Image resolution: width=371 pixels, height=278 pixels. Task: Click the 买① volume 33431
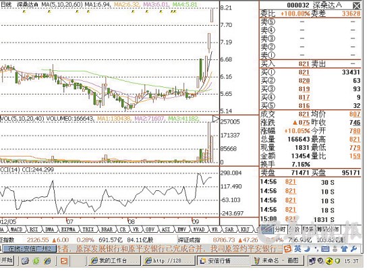(x=351, y=72)
